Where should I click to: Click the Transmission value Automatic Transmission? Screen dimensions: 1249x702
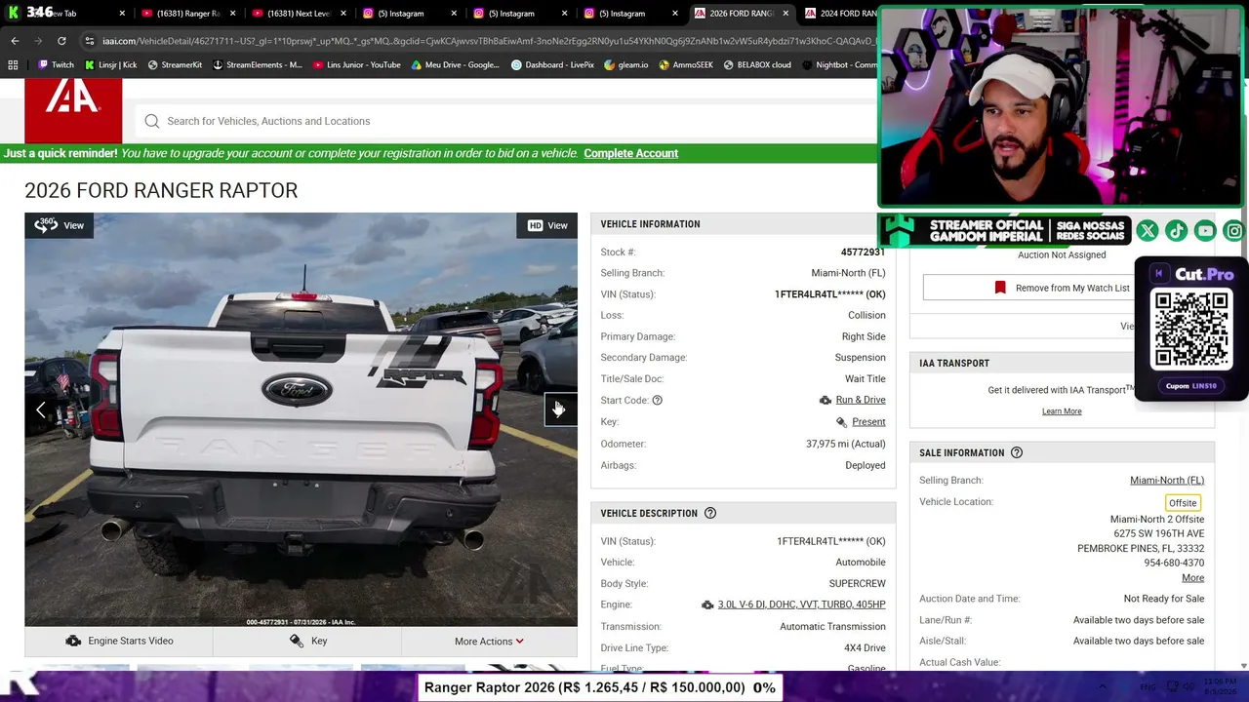[832, 626]
